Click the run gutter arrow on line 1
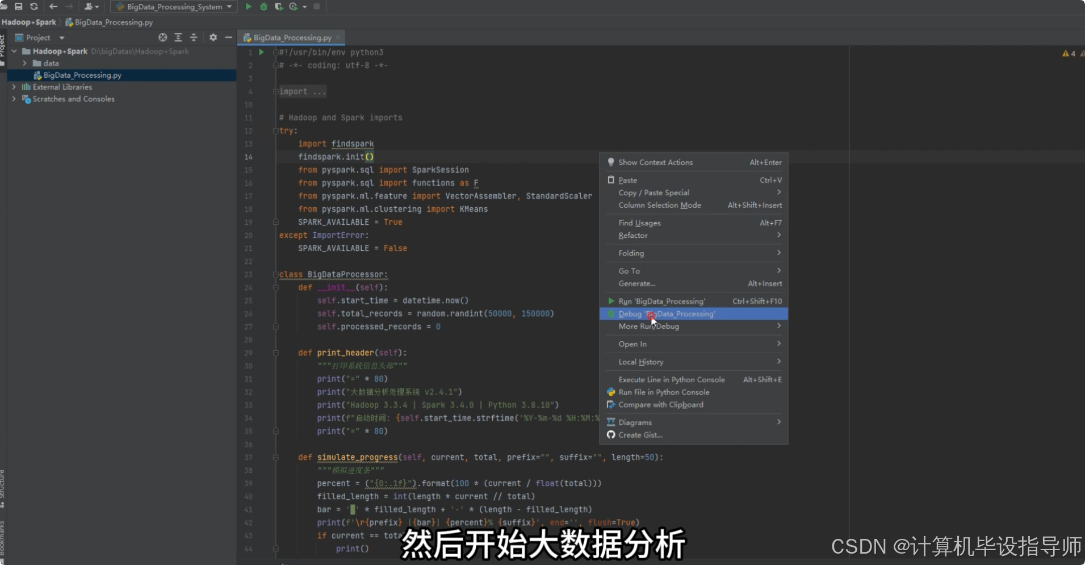This screenshot has width=1085, height=565. point(261,52)
